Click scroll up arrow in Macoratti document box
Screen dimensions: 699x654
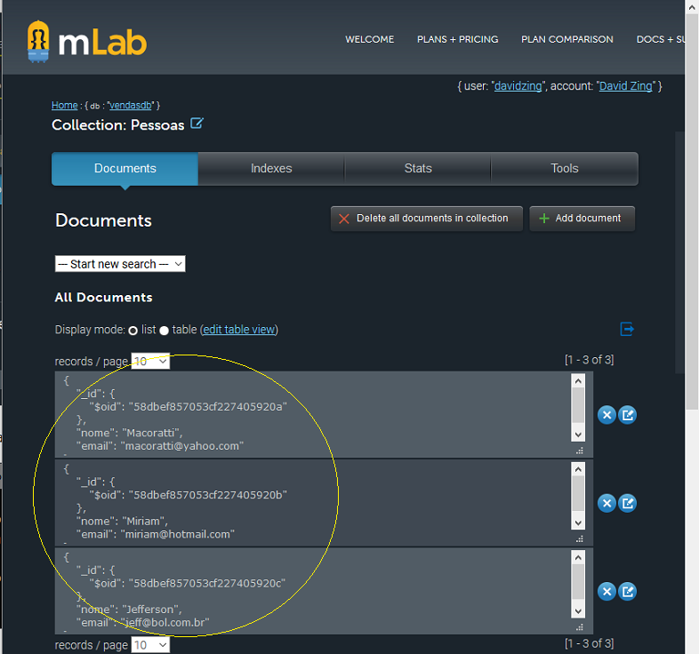click(578, 381)
